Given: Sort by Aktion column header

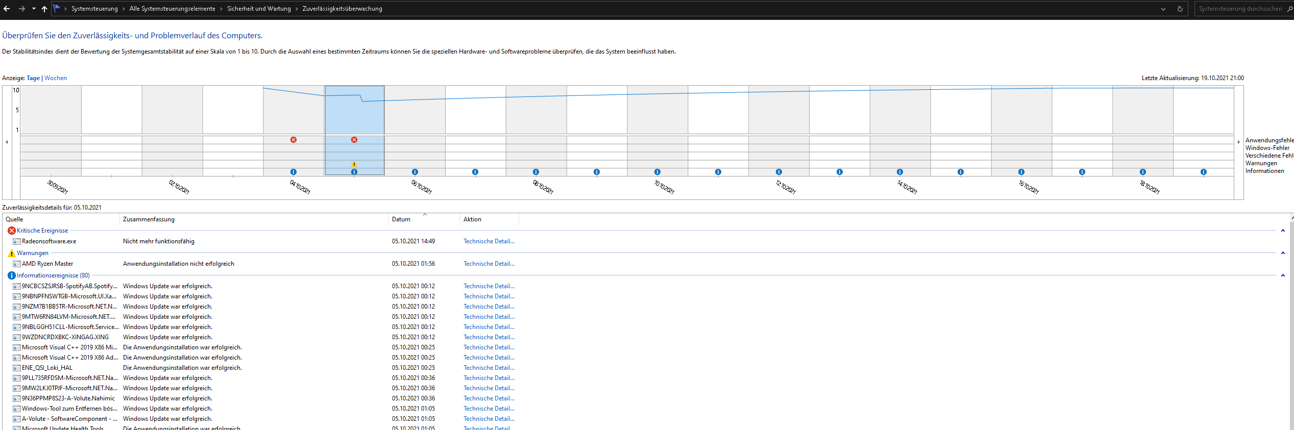Looking at the screenshot, I should pyautogui.click(x=490, y=219).
